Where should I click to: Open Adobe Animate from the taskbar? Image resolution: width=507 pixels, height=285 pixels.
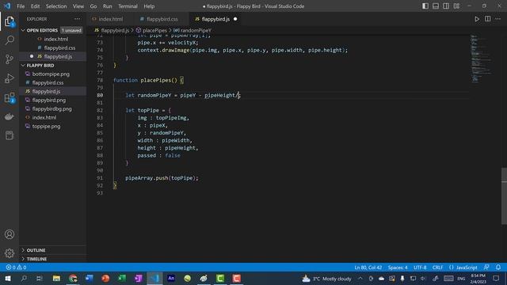pyautogui.click(x=171, y=278)
